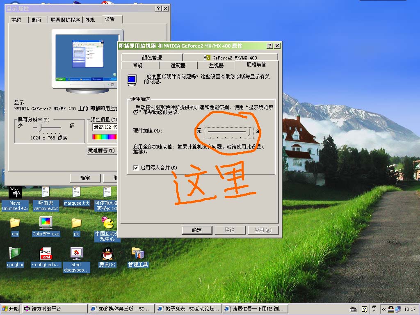
Task: Select the ConfigCach XML file icon
Action: pos(46,254)
